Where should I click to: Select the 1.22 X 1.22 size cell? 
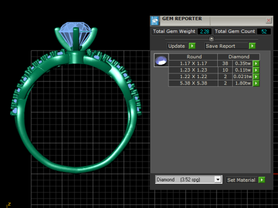pyautogui.click(x=193, y=76)
